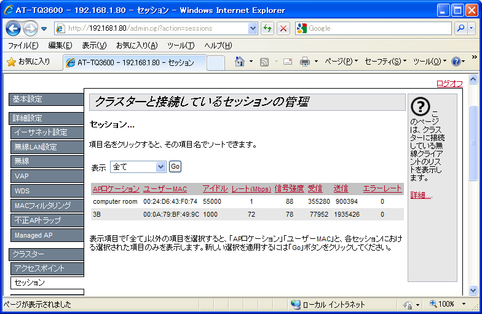Open the Home icon dropdown arrow
Screen dimensions: 482x314
click(x=251, y=62)
